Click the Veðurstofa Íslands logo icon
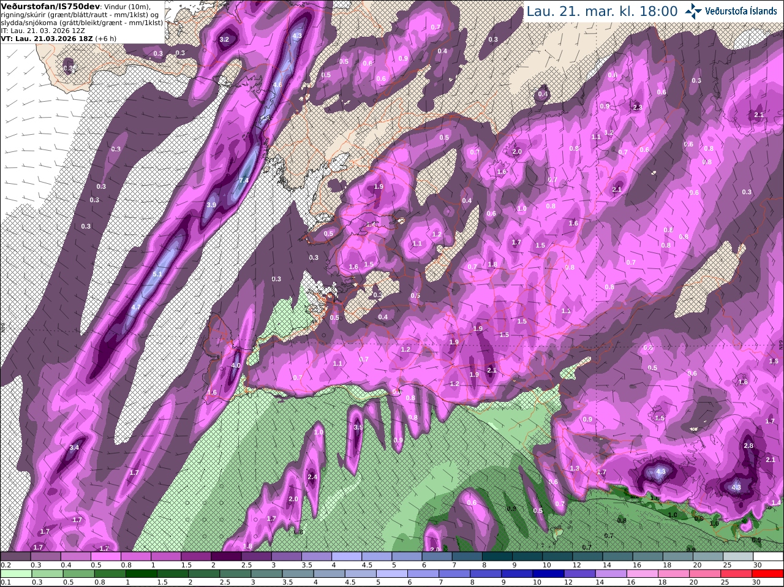The width and height of the screenshot is (784, 587). 694,11
